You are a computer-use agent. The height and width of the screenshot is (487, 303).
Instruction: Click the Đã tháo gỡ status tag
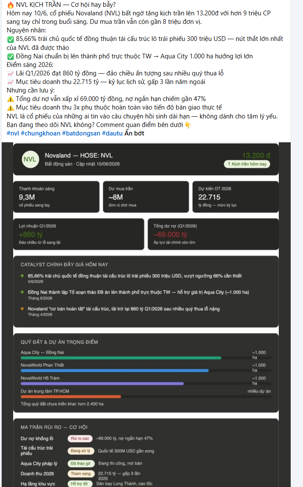(81, 464)
